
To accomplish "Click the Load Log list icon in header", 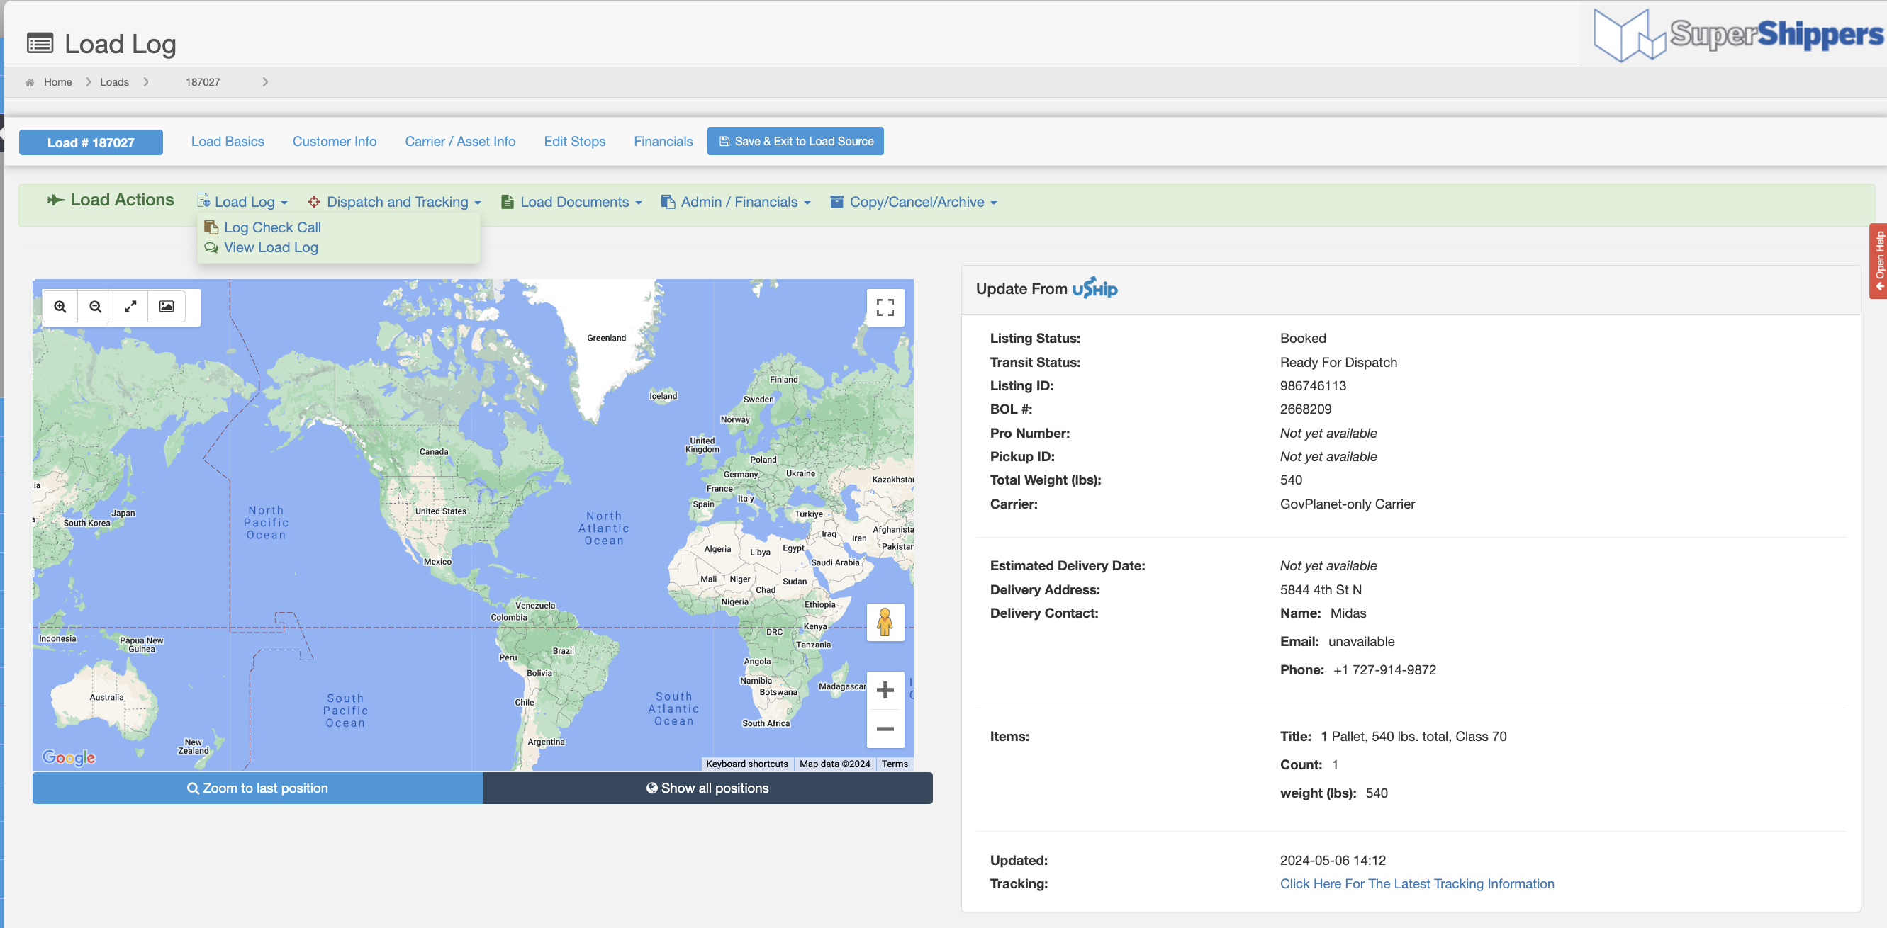I will (x=40, y=44).
